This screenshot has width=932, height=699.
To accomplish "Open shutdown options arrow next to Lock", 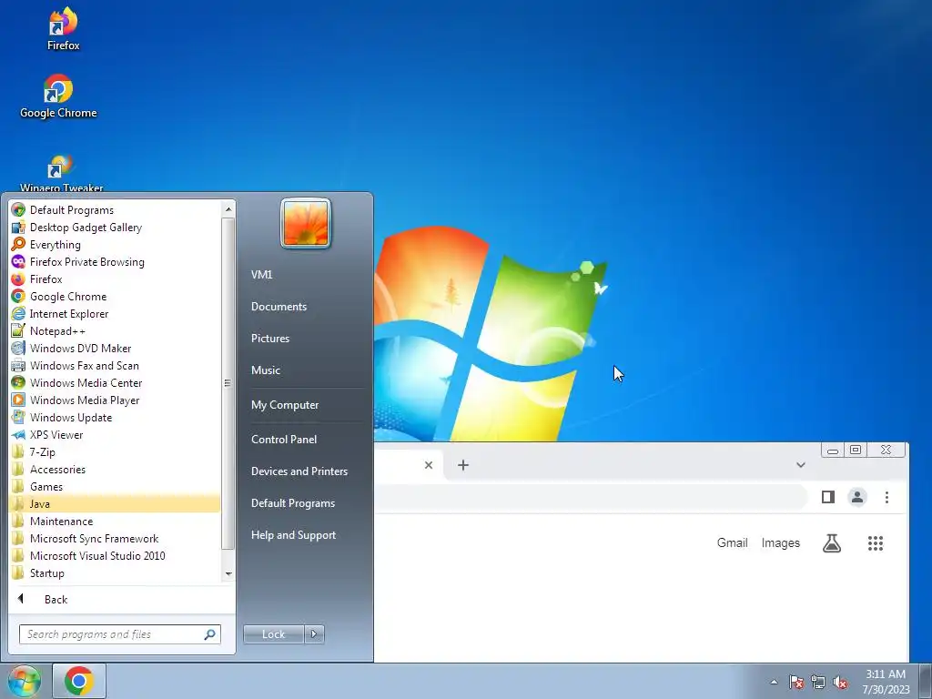I will pos(314,634).
